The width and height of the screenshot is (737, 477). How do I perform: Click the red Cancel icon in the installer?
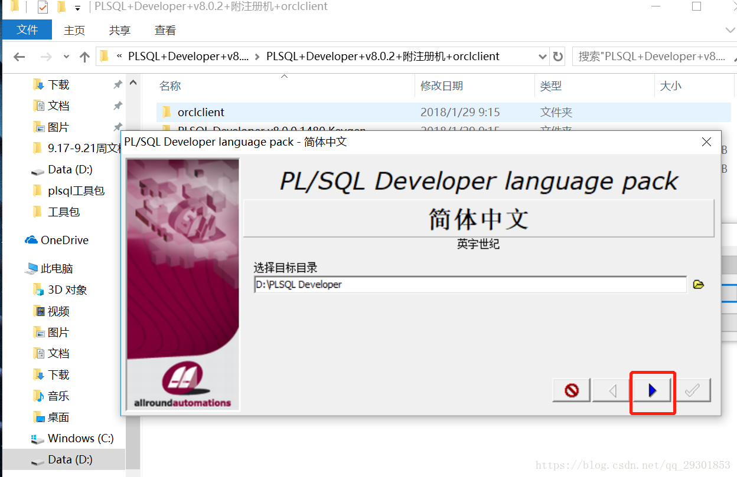572,390
